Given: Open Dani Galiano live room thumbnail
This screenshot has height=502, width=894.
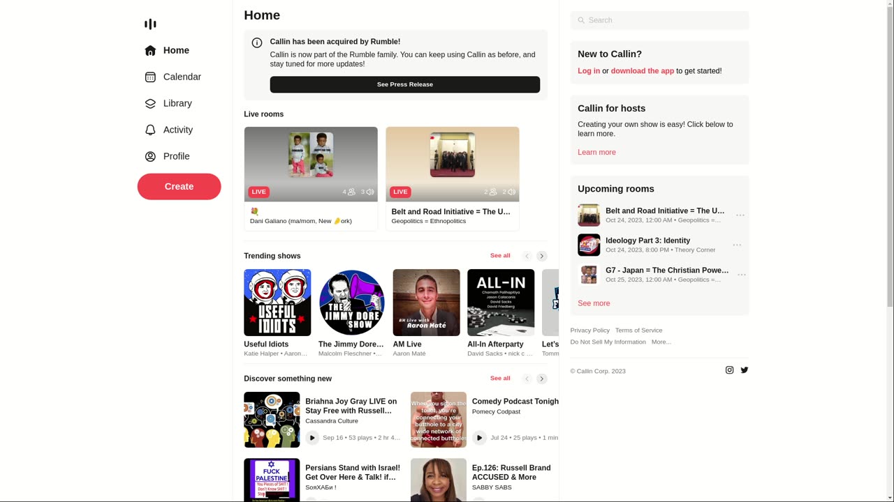Looking at the screenshot, I should pyautogui.click(x=311, y=164).
